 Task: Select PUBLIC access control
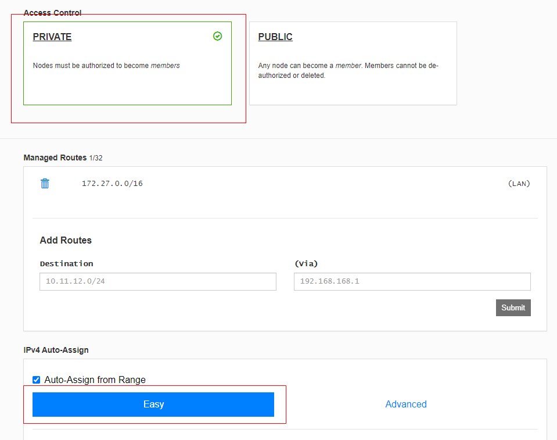click(353, 63)
